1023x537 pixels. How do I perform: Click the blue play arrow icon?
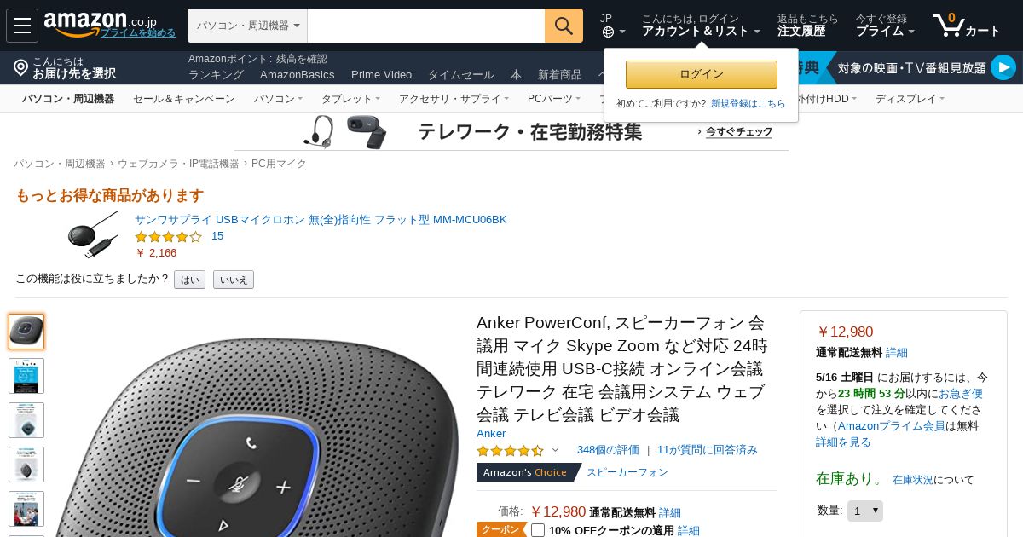pos(1003,67)
